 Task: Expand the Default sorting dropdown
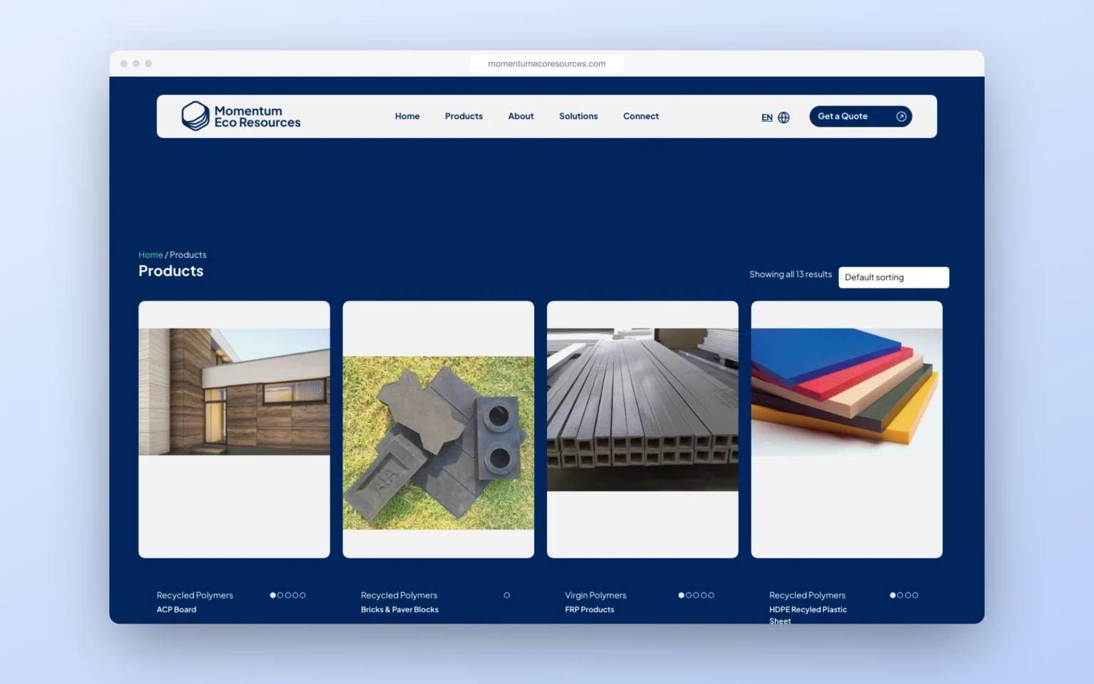pyautogui.click(x=893, y=277)
